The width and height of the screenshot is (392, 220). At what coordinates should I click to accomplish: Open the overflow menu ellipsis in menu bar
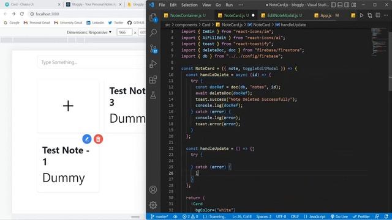coord(241,5)
